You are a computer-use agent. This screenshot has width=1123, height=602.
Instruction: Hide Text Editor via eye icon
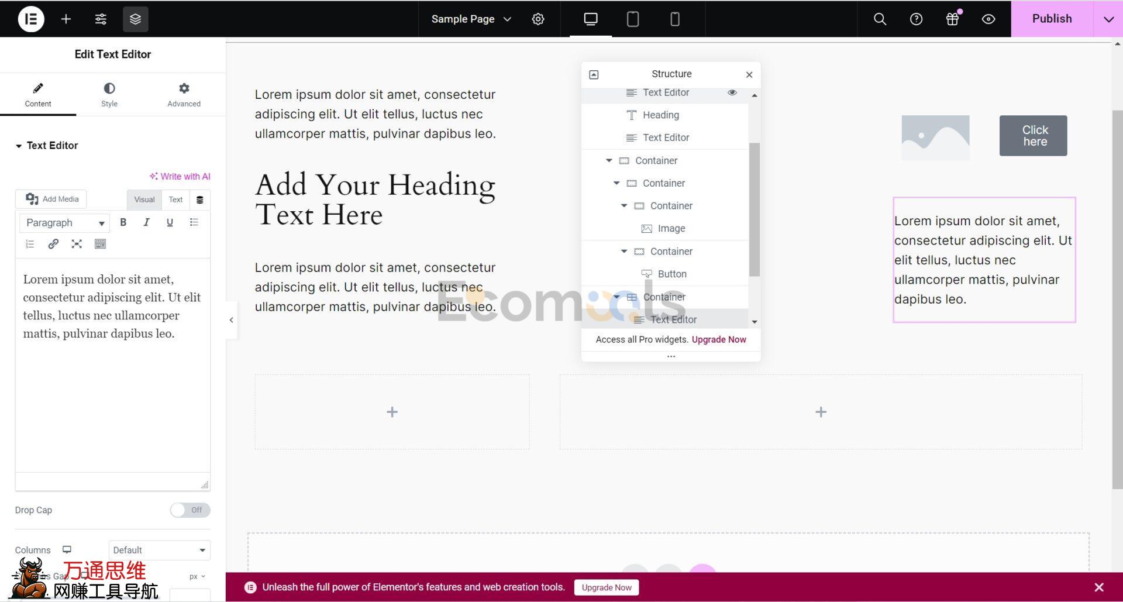point(732,92)
